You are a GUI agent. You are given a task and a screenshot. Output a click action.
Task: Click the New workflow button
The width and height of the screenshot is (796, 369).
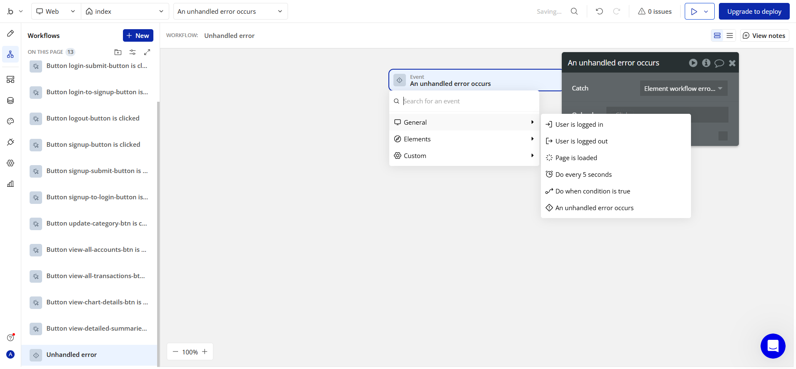click(x=138, y=35)
